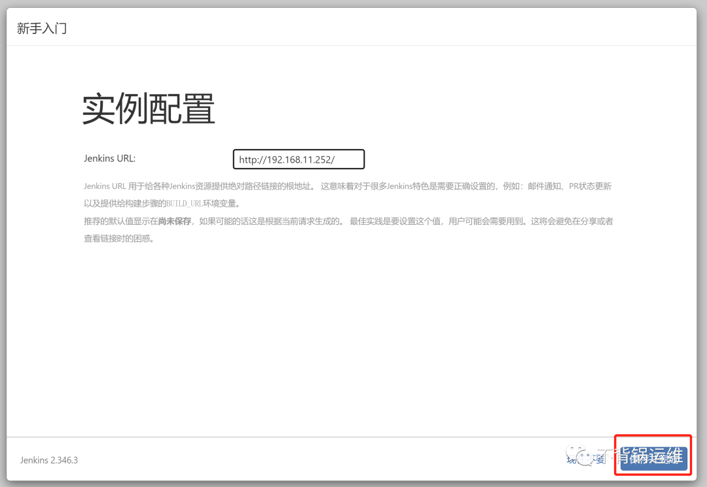Click the 实例配置 heading

[149, 109]
